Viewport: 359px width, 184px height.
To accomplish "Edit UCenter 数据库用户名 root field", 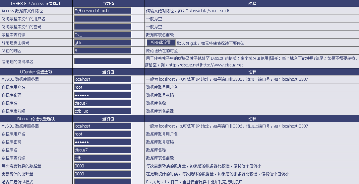I will click(x=102, y=87).
